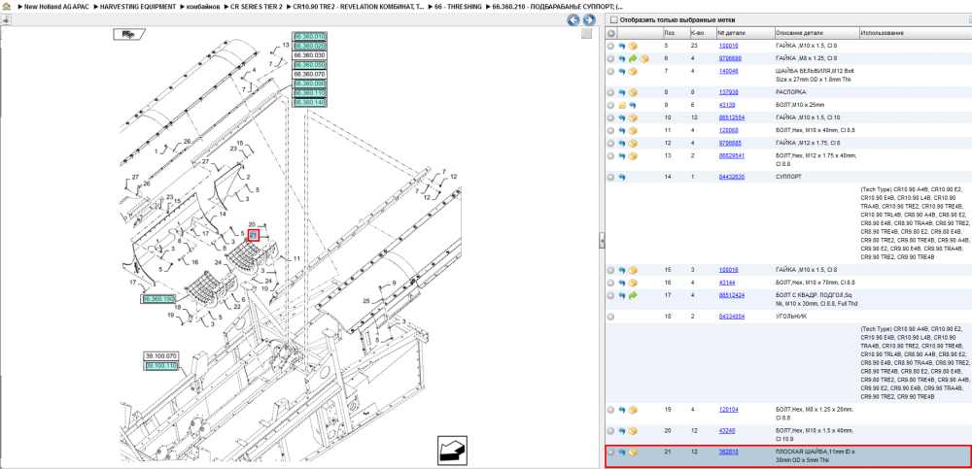Screen dimensions: 972x469
Task: Click the package icon for position 8
Action: (x=633, y=91)
